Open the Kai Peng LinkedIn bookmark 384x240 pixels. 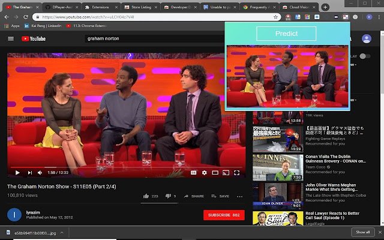[43, 26]
